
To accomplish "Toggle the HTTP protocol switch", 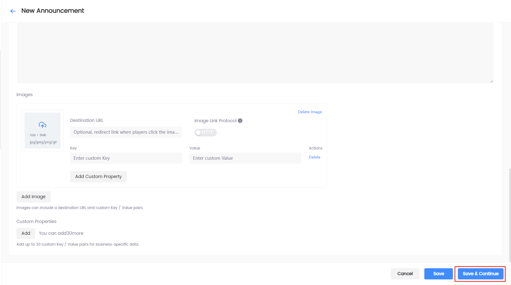I will click(206, 132).
